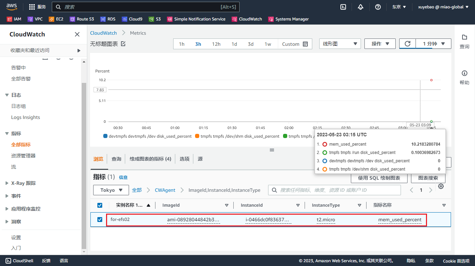The height and width of the screenshot is (266, 475).
Task: Switch to the 选项 tab
Action: click(x=185, y=159)
